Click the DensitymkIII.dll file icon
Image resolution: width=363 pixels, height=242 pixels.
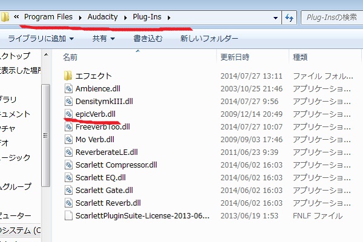click(x=68, y=101)
